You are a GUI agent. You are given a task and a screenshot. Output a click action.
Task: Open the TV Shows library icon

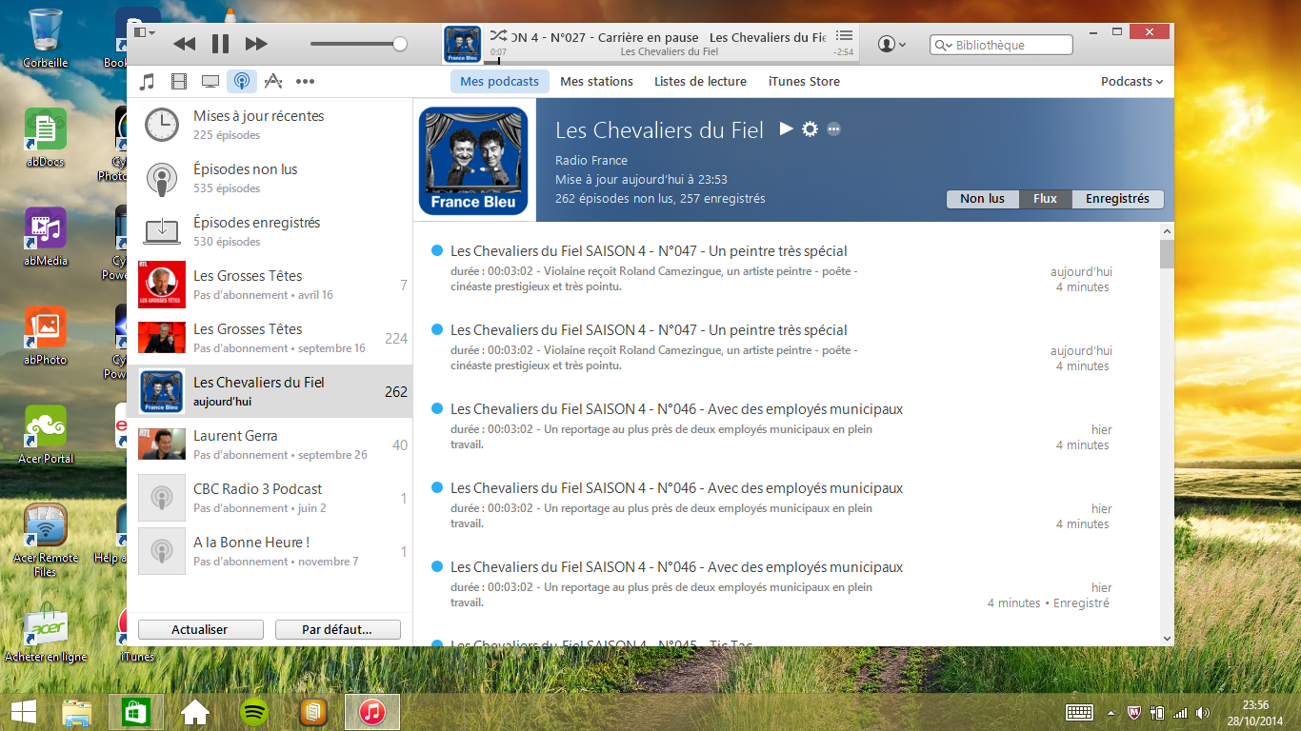click(x=210, y=81)
